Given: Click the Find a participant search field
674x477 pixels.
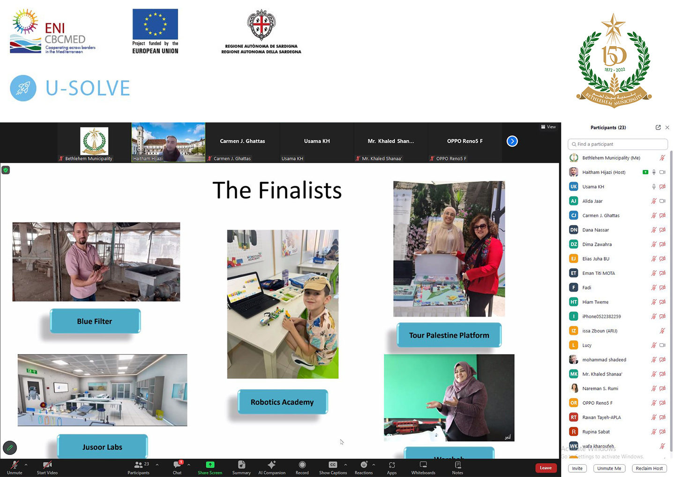Looking at the screenshot, I should [x=618, y=144].
